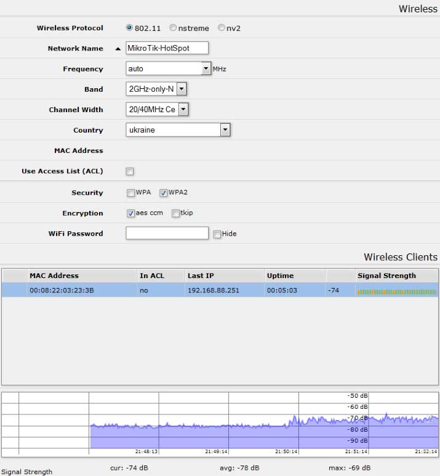Uncheck the WPA2 security checkbox
The width and height of the screenshot is (440, 476).
(163, 193)
